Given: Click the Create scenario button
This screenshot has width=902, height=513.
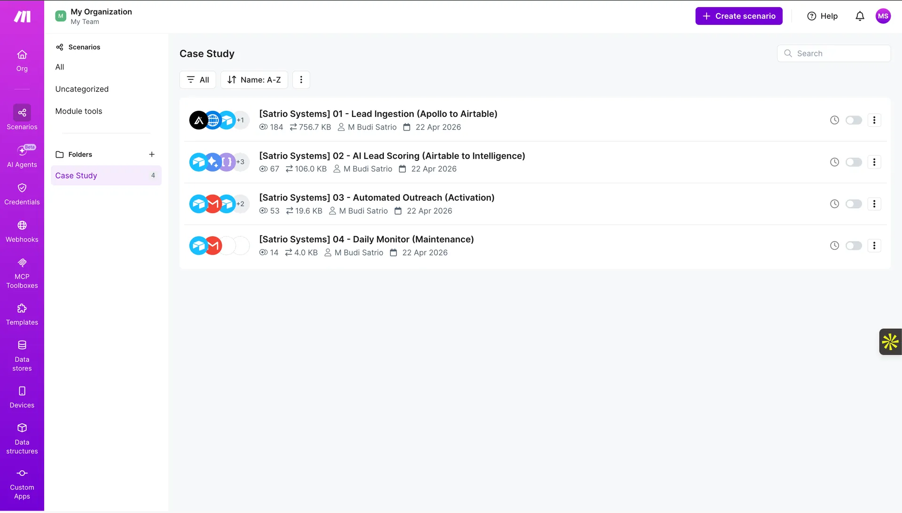Looking at the screenshot, I should [x=739, y=16].
